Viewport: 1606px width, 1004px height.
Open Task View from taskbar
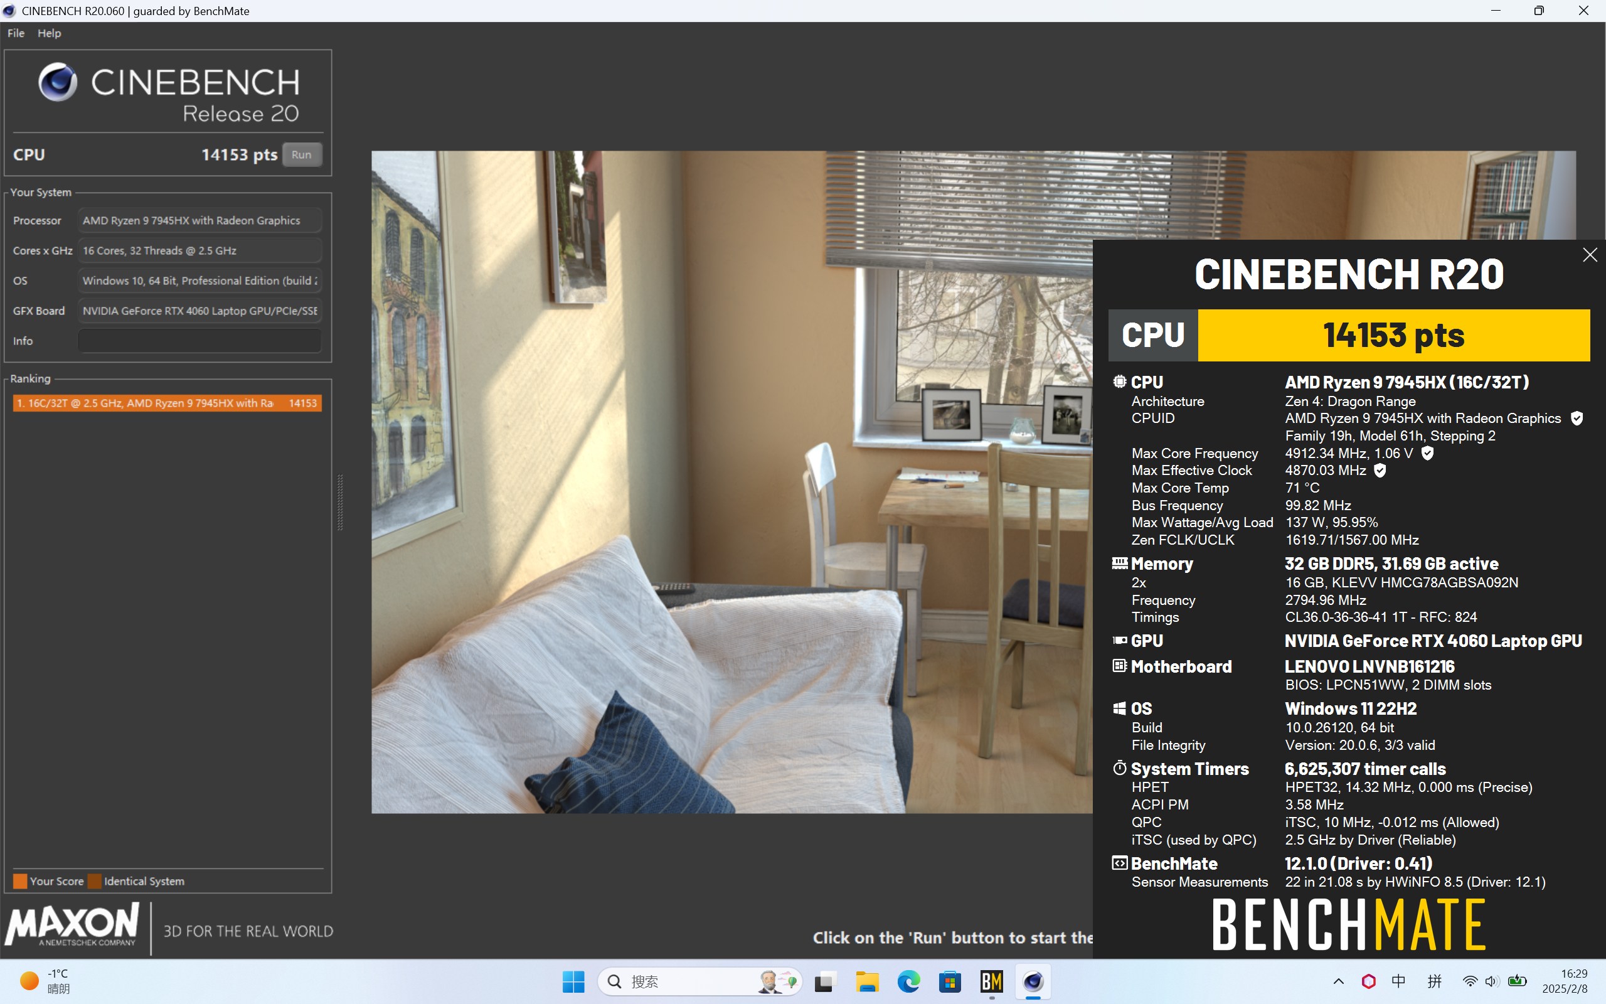tap(824, 981)
